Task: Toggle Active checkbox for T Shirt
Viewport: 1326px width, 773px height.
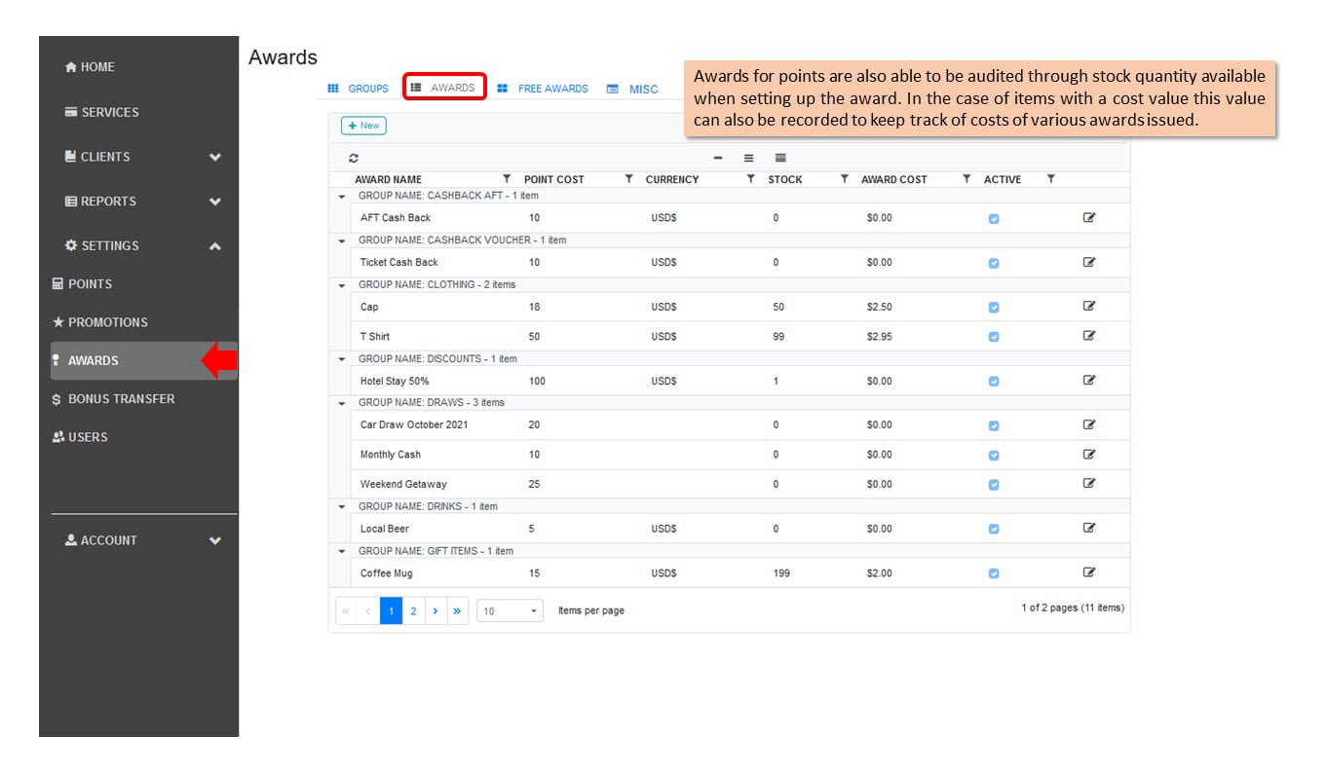Action: point(994,337)
